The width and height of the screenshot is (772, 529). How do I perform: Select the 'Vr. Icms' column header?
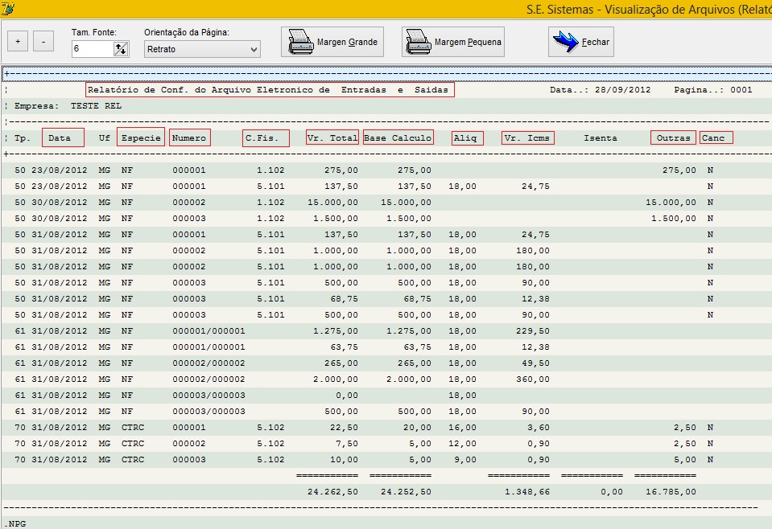pyautogui.click(x=527, y=137)
